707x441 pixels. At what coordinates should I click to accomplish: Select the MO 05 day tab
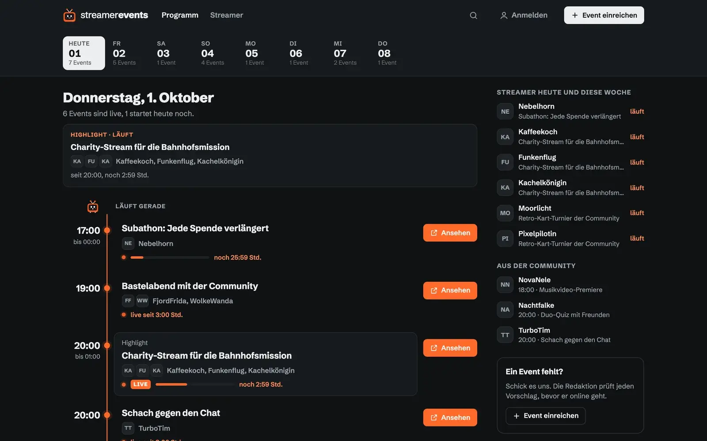point(261,53)
